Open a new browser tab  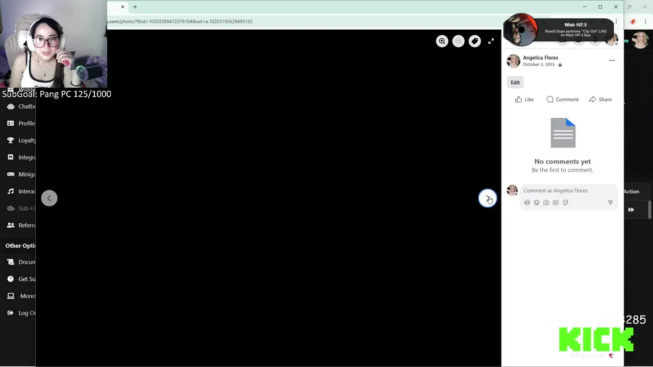[135, 7]
